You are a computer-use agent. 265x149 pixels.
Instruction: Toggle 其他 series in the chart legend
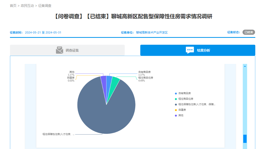[x=181, y=116]
